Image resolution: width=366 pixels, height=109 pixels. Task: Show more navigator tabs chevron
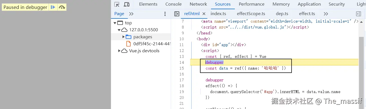(x=131, y=14)
